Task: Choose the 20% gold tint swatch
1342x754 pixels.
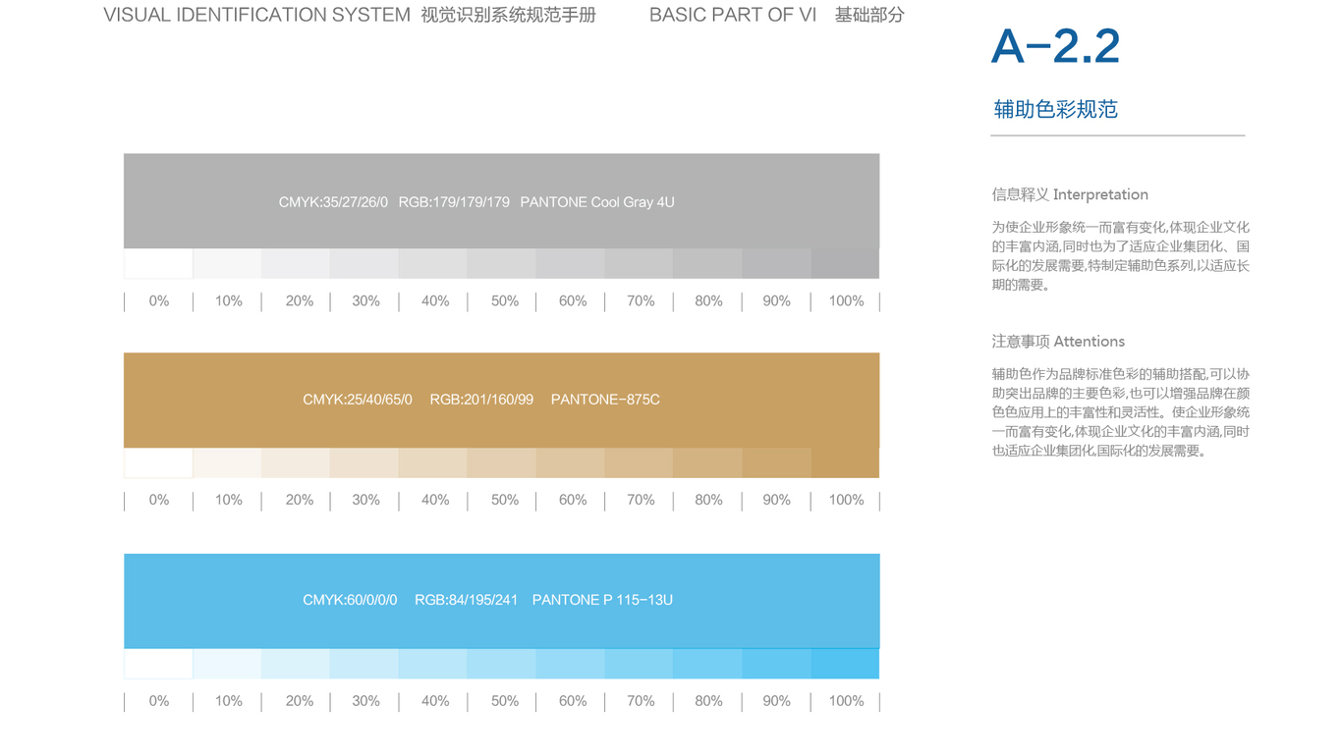Action: click(296, 462)
